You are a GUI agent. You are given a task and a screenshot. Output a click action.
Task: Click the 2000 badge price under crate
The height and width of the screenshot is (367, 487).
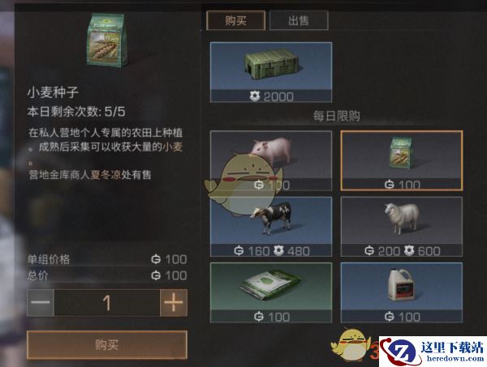pos(271,96)
